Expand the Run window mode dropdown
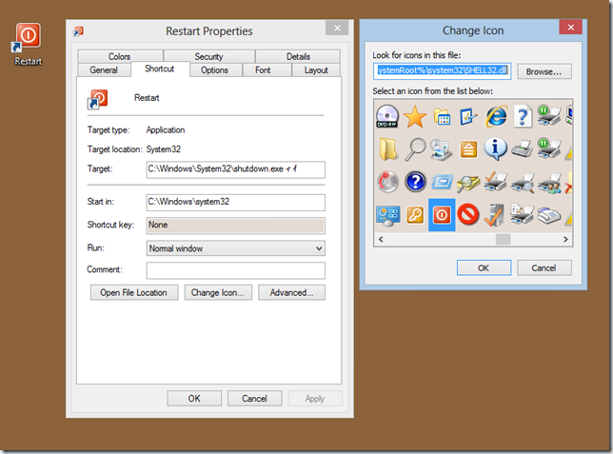The height and width of the screenshot is (454, 613). [x=236, y=248]
